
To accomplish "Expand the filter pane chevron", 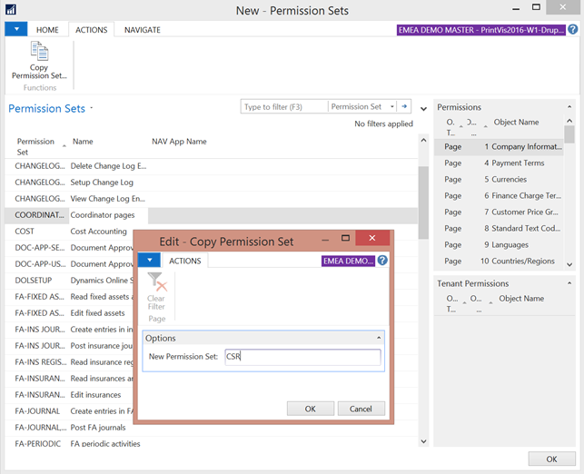I will 423,109.
